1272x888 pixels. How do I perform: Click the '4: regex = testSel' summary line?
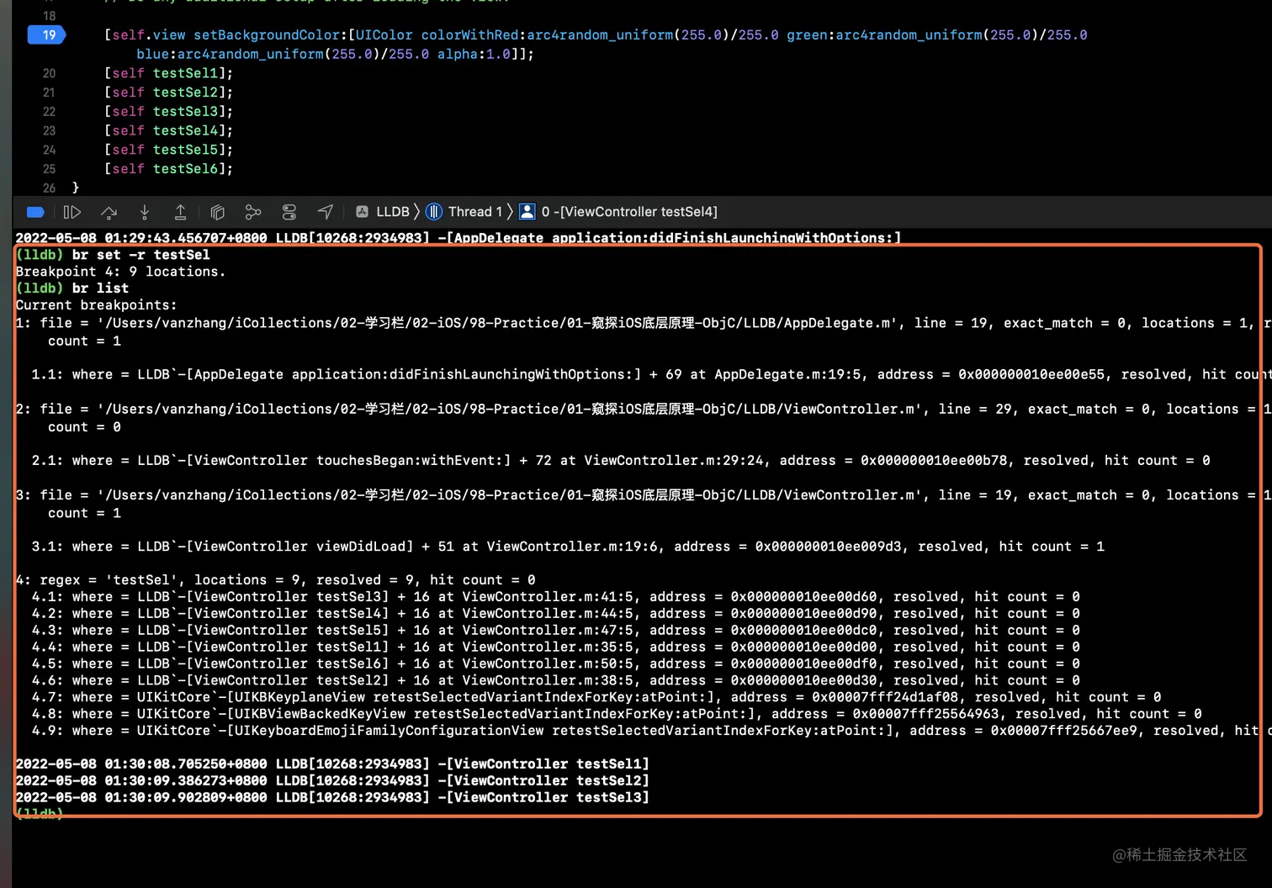[275, 580]
